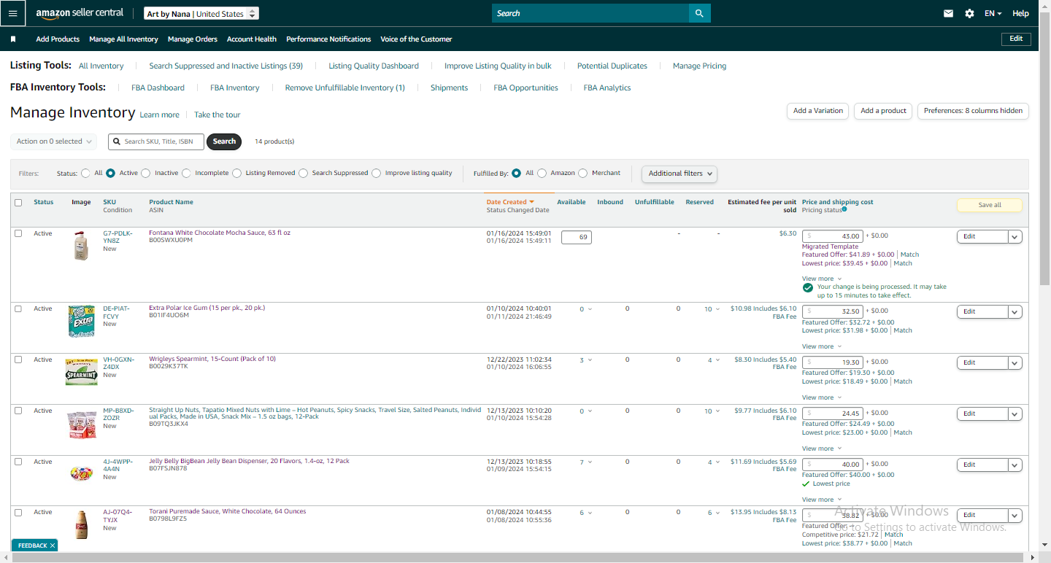Open Voice of the Customer menu item
This screenshot has width=1051, height=563.
click(416, 39)
